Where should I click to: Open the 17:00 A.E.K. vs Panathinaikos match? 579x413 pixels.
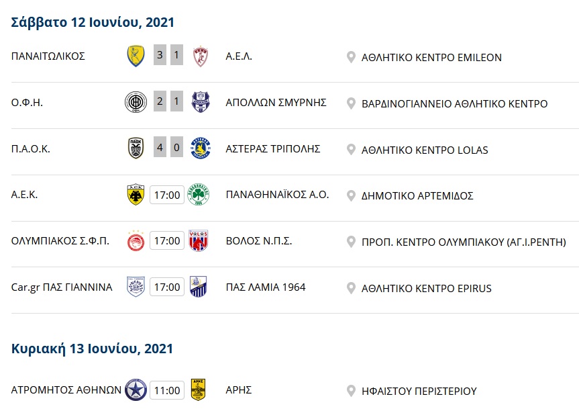click(167, 195)
